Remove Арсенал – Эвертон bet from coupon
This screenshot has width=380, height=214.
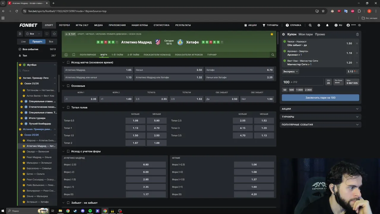tap(357, 53)
